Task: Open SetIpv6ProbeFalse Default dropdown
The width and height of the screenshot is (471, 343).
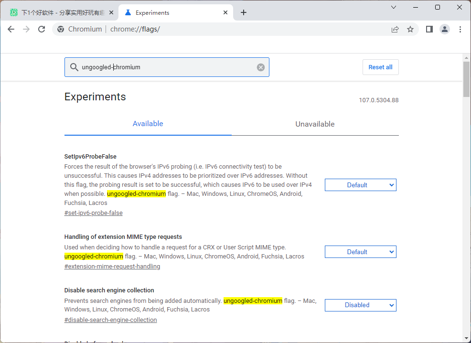Action: [x=360, y=185]
